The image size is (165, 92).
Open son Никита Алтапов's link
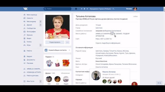pyautogui.click(x=102, y=67)
